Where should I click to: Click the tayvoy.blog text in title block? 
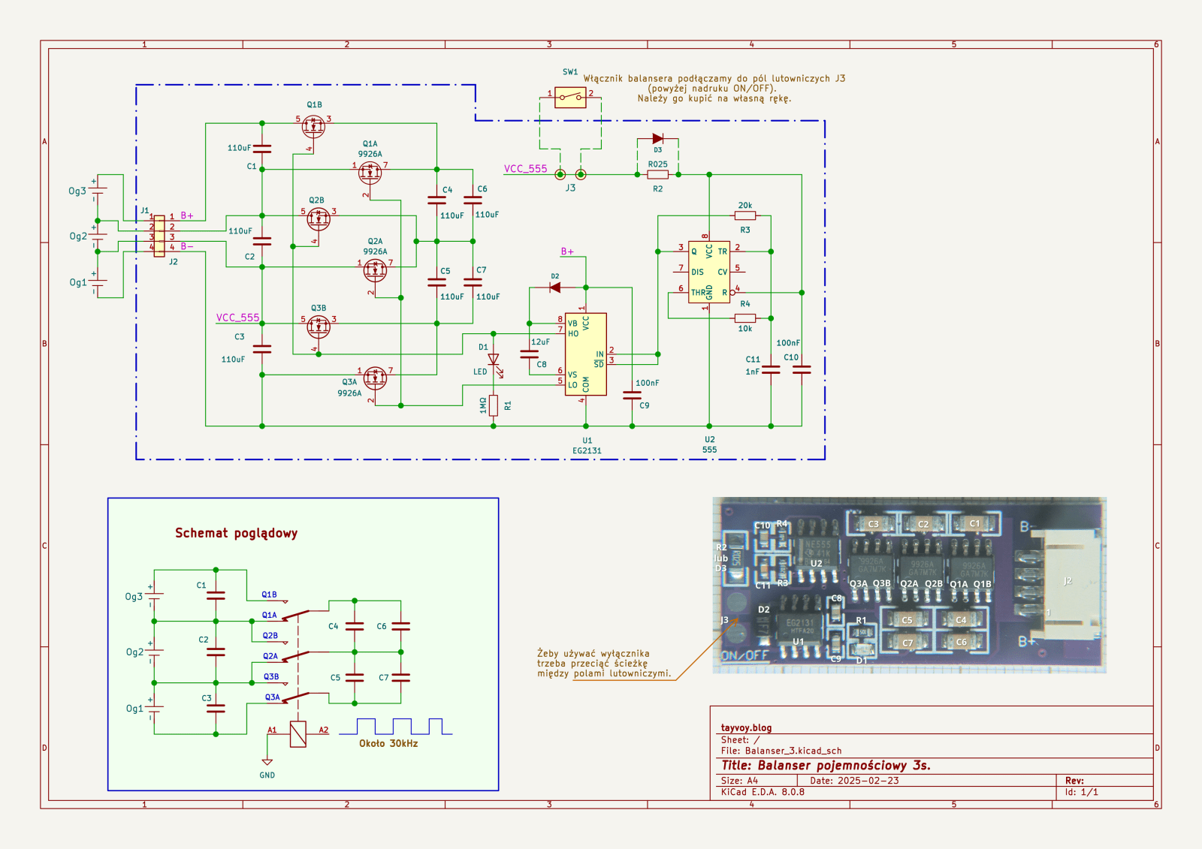746,727
